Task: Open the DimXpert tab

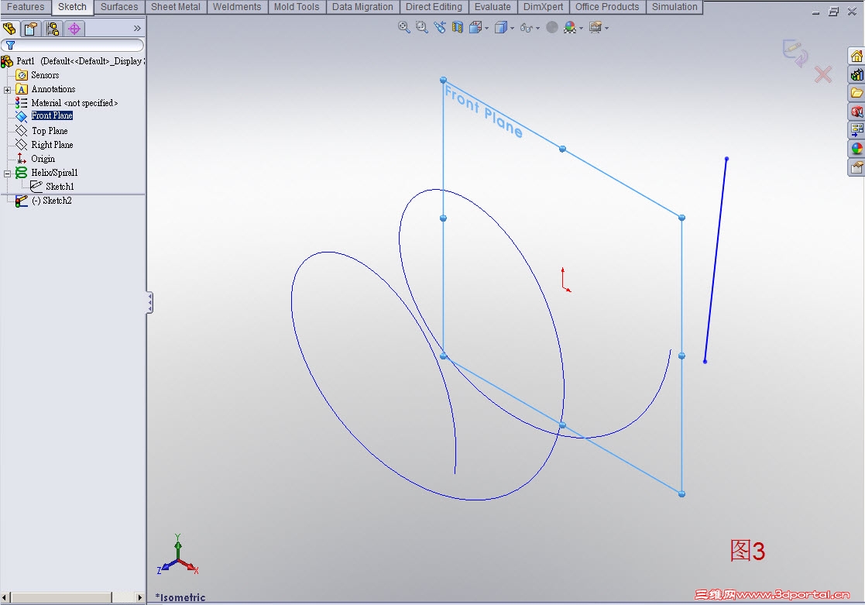Action: (x=543, y=7)
